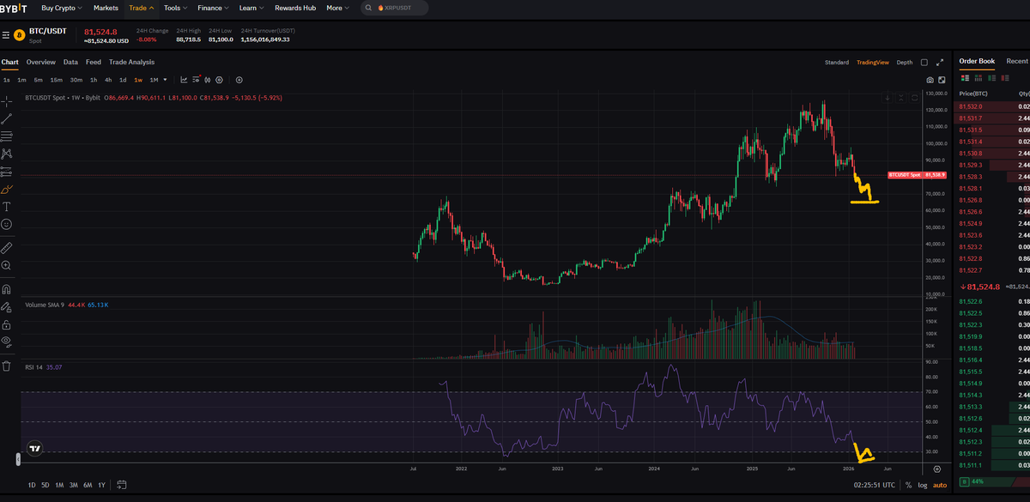The height and width of the screenshot is (502, 1030).
Task: Toggle percent scale button
Action: [908, 485]
